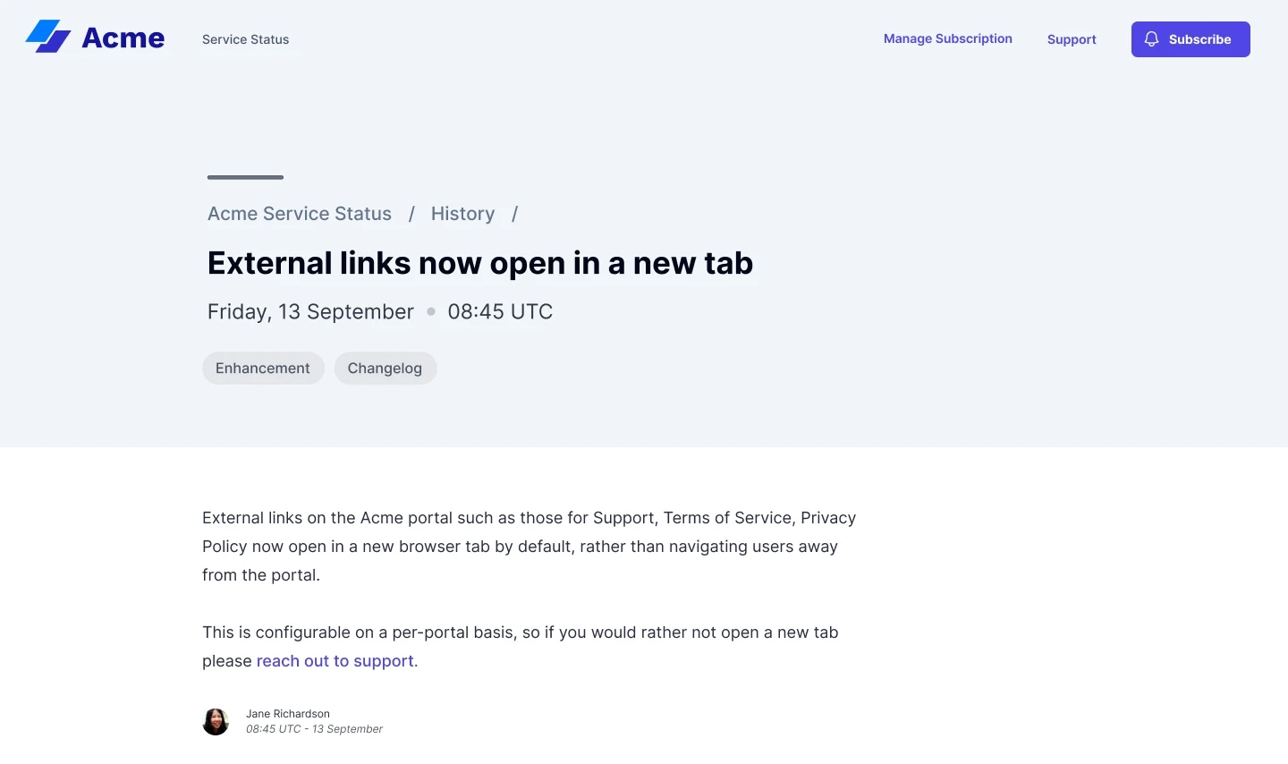The image size is (1288, 764).
Task: Open the Subscribe notifications panel
Action: point(1191,39)
